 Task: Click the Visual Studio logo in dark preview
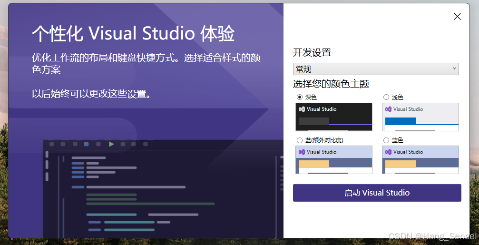302,109
